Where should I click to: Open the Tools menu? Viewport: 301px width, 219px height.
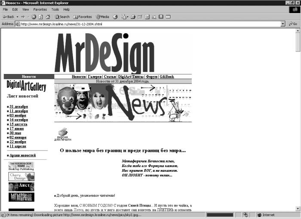point(55,9)
